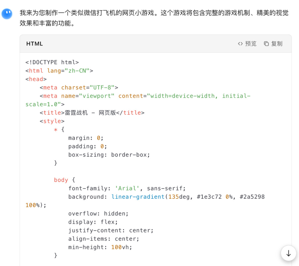Click the box-sizing: border-box line
The width and height of the screenshot is (299, 266).
tap(109, 155)
